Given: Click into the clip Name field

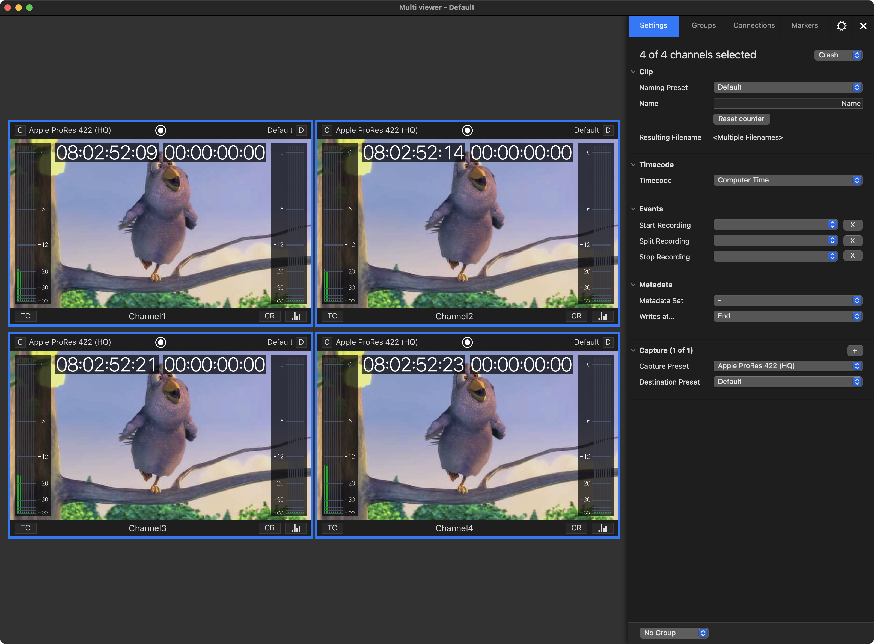Looking at the screenshot, I should 787,103.
